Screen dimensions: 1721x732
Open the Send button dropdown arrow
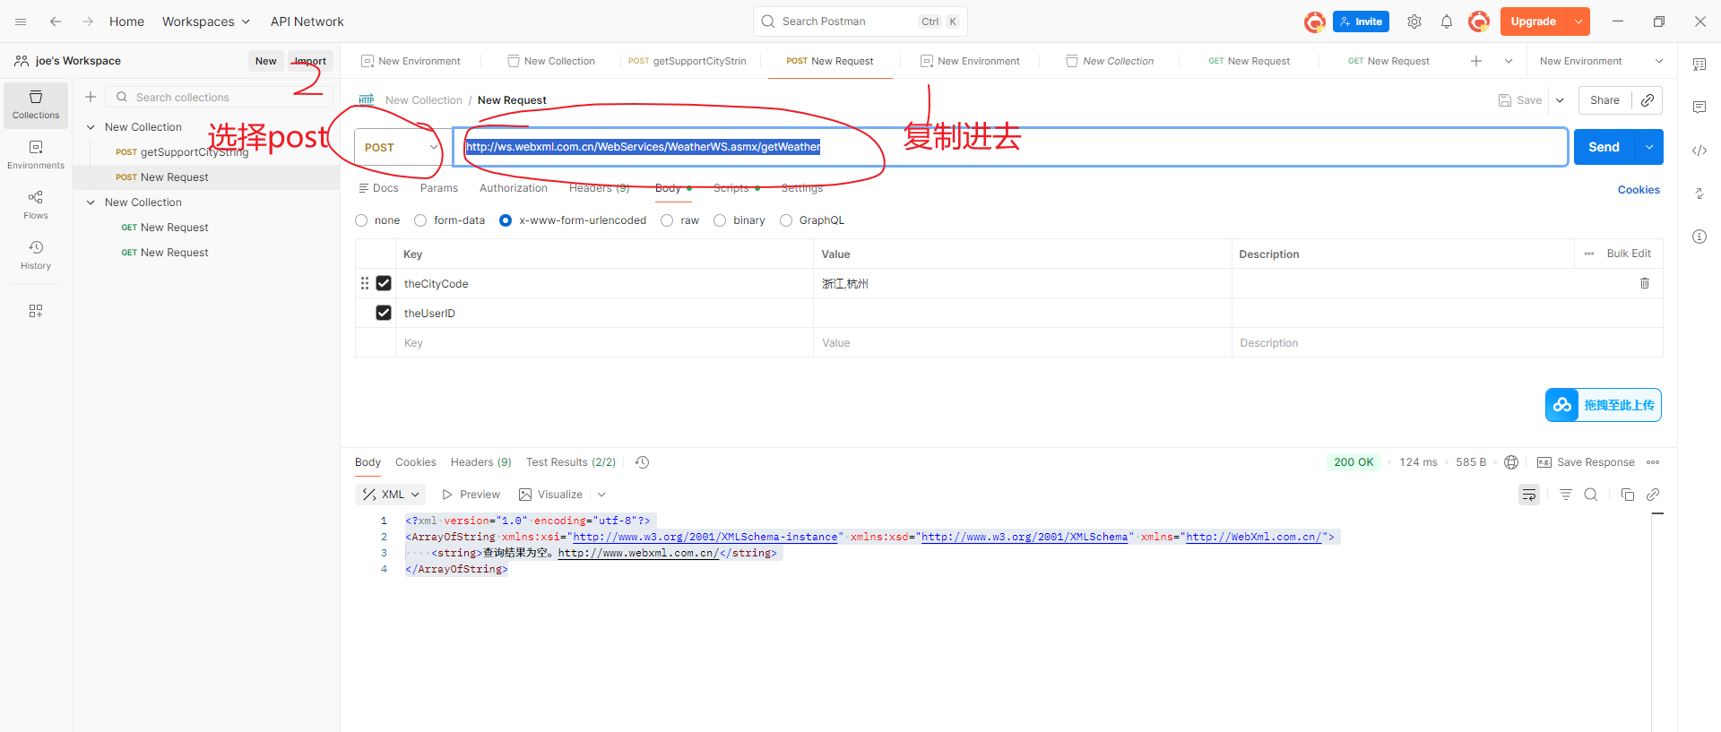tap(1649, 147)
